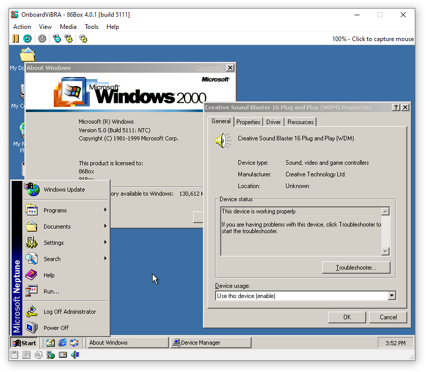
Task: Click OK in device properties dialog
Action: (347, 317)
